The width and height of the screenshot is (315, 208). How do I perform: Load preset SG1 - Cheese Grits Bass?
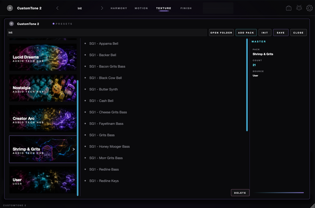point(108,112)
